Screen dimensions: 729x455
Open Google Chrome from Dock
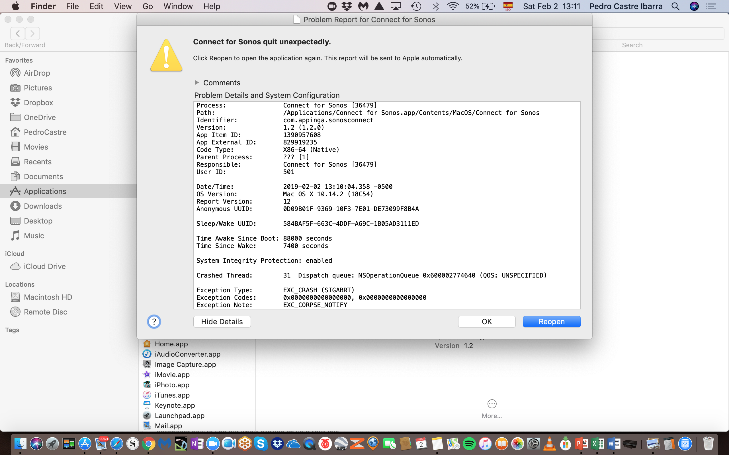coord(149,444)
